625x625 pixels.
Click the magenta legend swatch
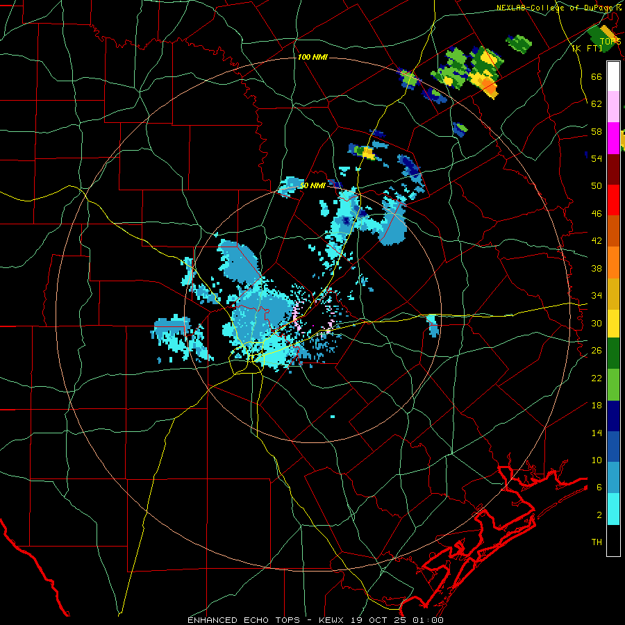pos(613,138)
